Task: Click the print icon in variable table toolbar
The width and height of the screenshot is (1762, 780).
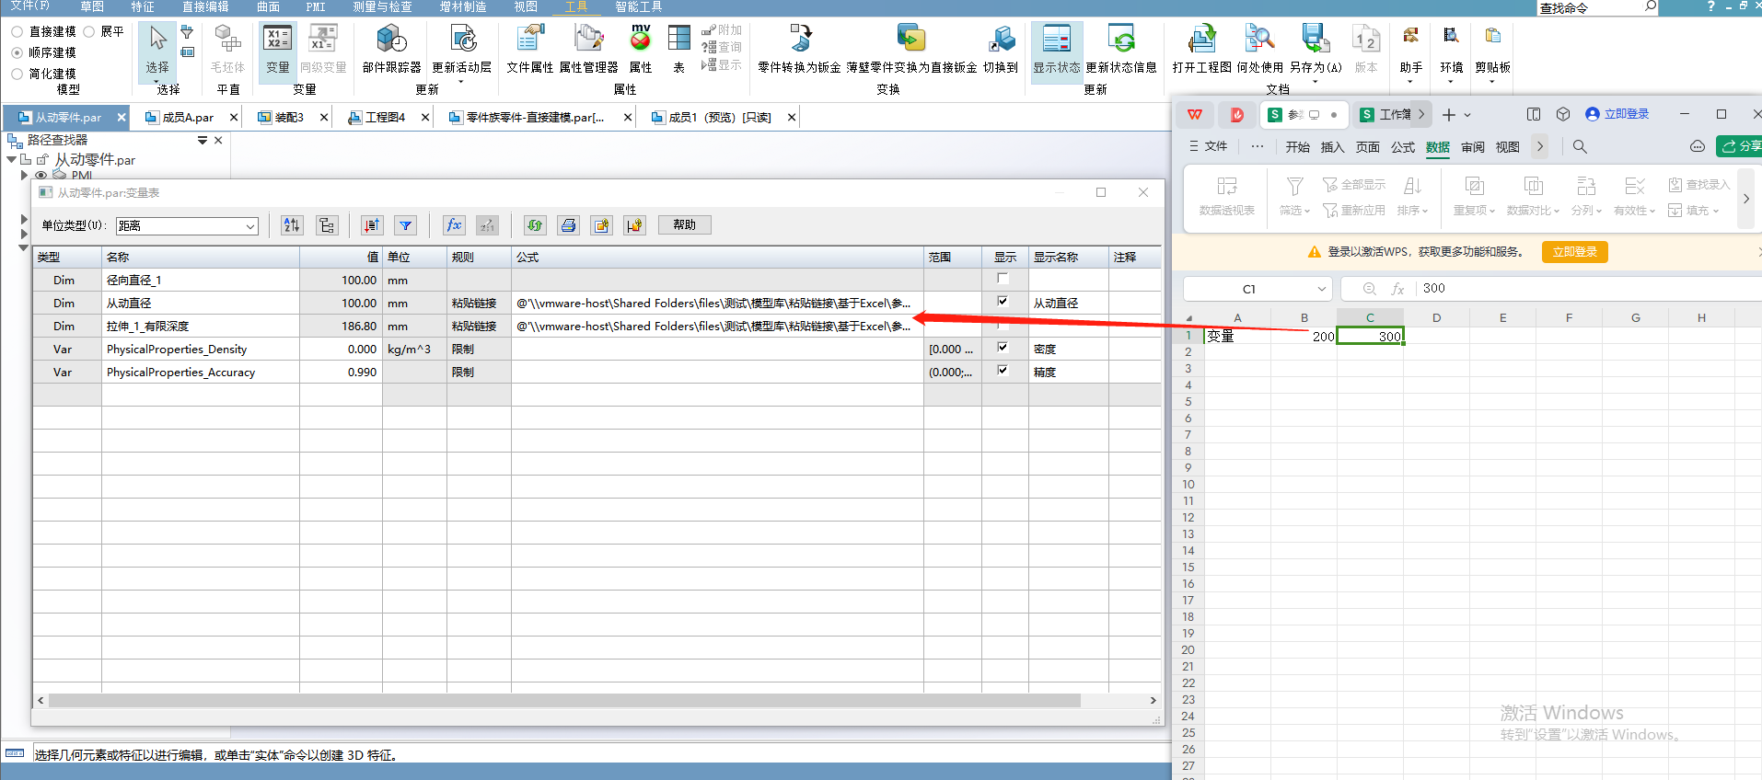Action: tap(569, 225)
